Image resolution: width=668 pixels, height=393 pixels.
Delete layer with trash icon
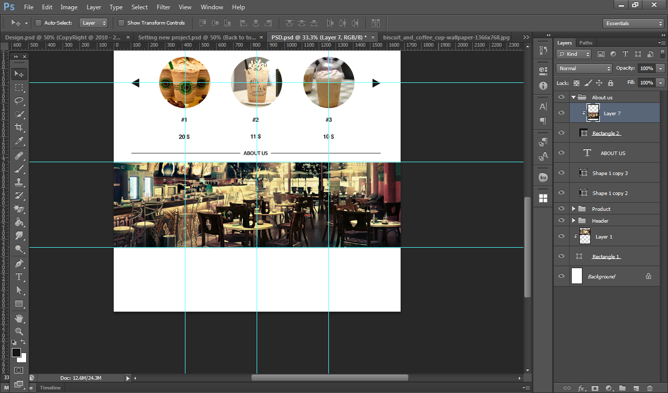650,388
